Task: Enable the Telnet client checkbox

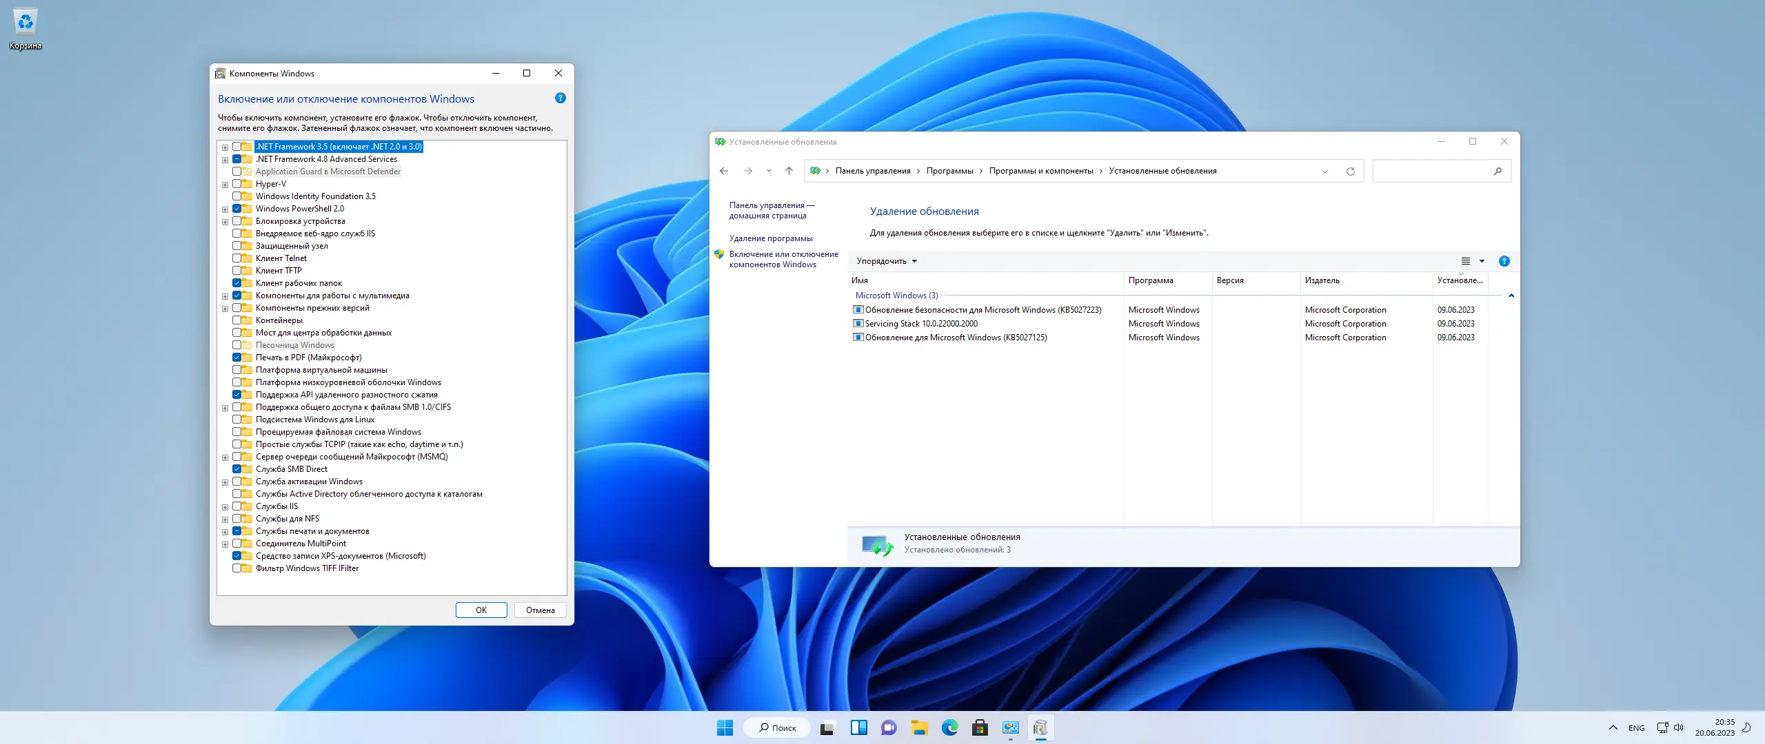Action: point(236,258)
